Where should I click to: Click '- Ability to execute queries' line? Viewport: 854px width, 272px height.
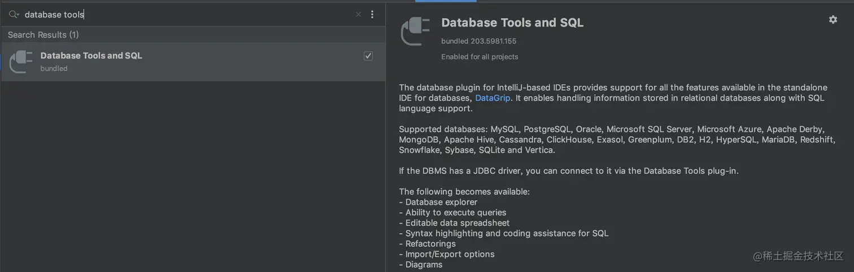point(452,213)
